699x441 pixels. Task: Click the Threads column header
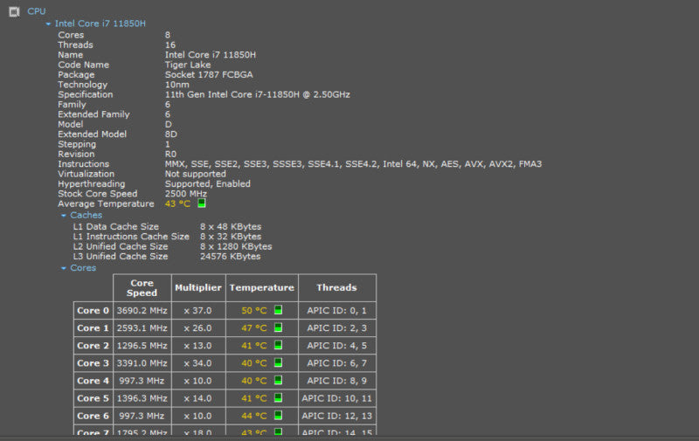coord(337,288)
